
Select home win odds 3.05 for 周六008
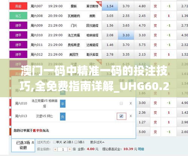coord(110,16)
